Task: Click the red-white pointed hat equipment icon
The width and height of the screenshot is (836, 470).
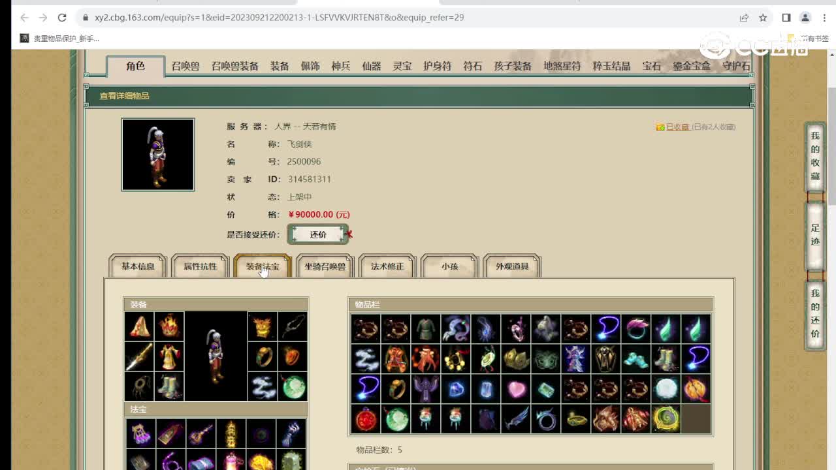Action: tap(139, 326)
